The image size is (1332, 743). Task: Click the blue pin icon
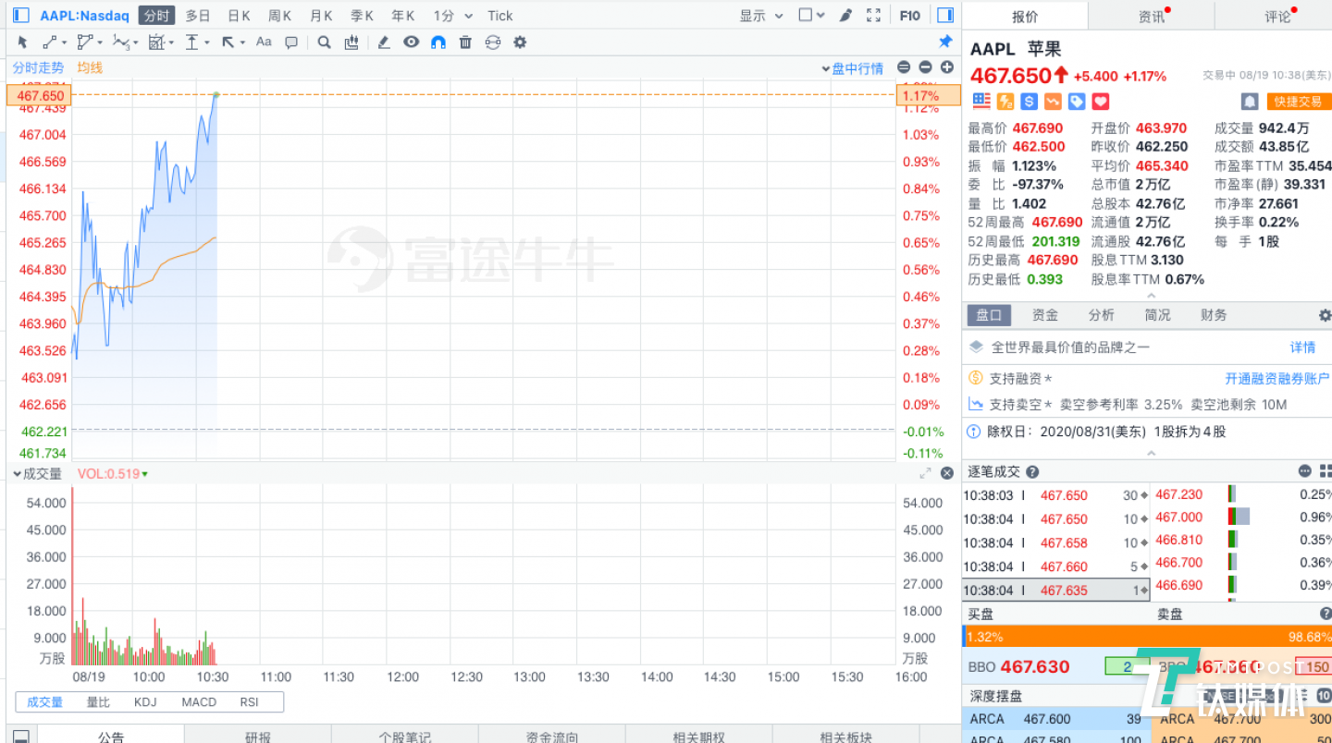tap(945, 42)
